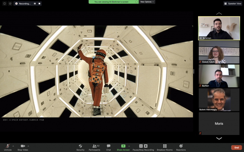Pause recording in the bottom toolbar
Viewport: 244px width, 152px height.
[141, 146]
